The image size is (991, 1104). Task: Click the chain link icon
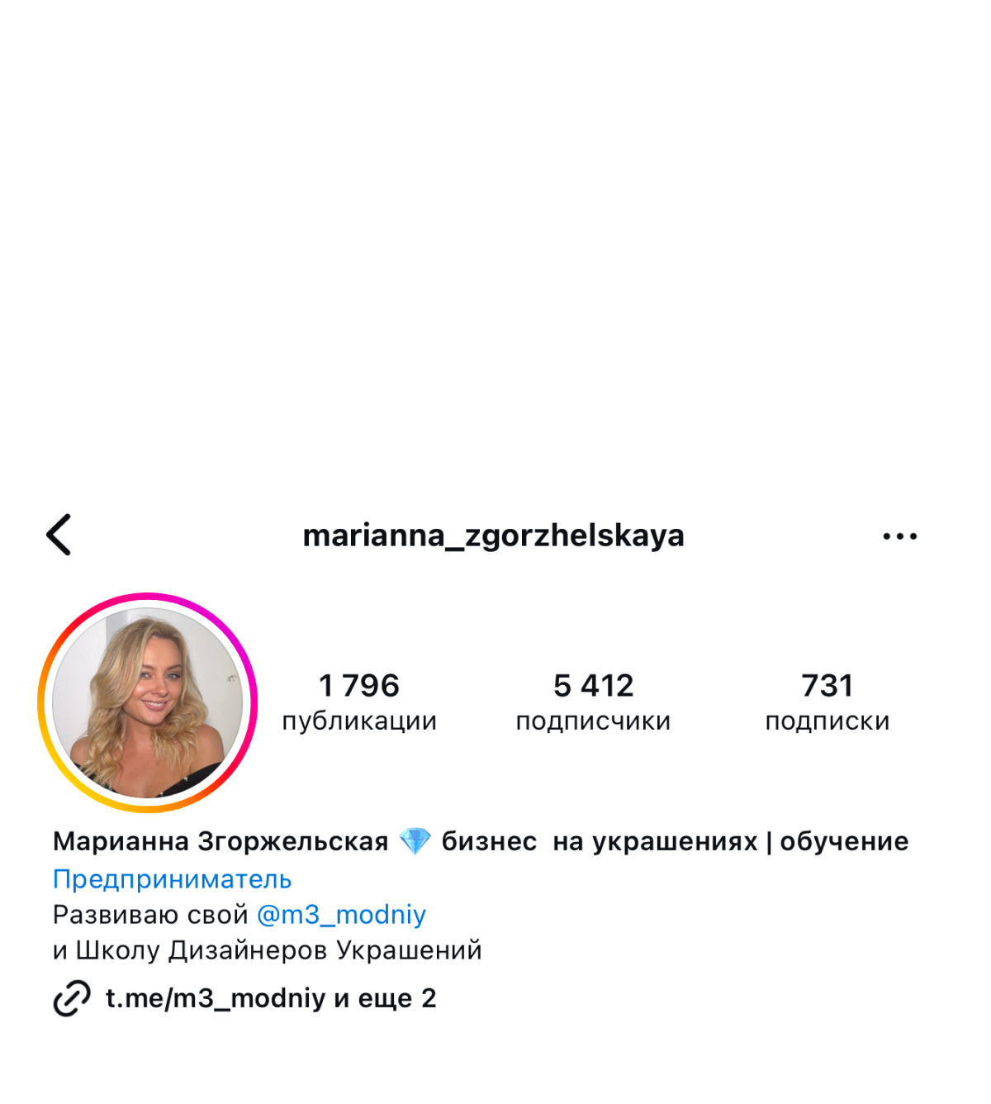pos(72,998)
